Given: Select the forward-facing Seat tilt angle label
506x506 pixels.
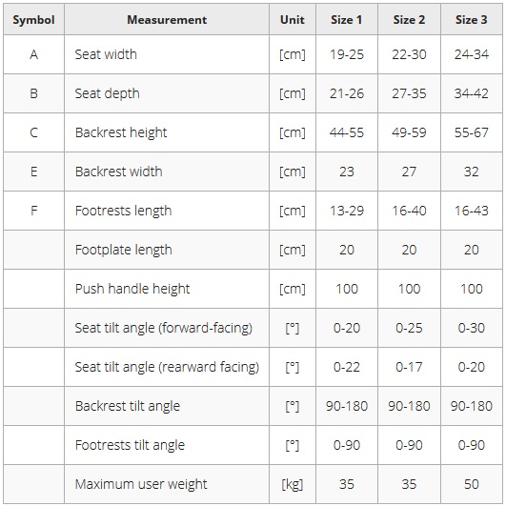Looking at the screenshot, I should [163, 328].
